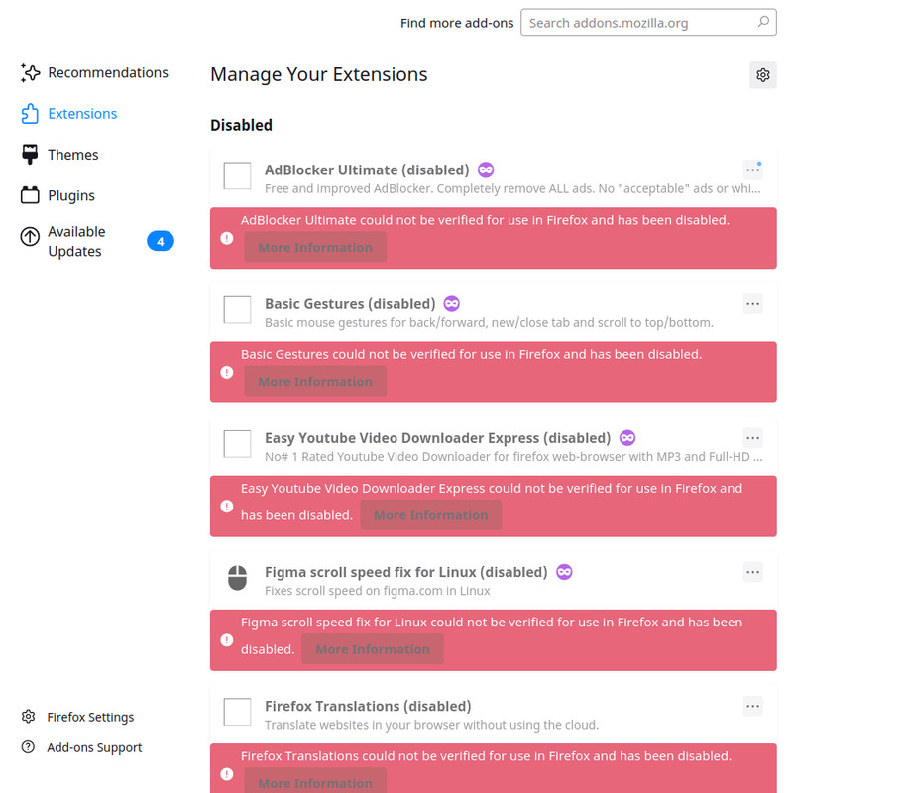
Task: Click the Firefox Settings gear icon
Action: (29, 717)
